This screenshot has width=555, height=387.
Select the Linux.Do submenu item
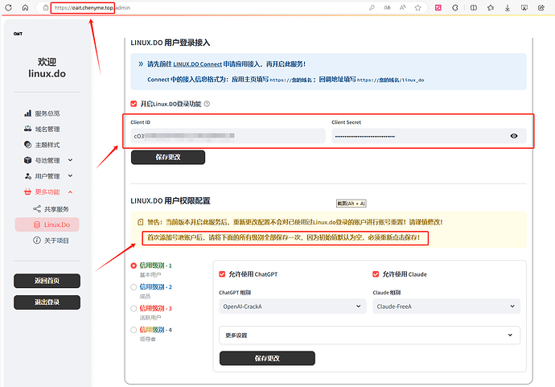(x=47, y=224)
